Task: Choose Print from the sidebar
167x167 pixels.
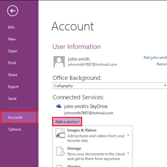Action: pos(12,63)
